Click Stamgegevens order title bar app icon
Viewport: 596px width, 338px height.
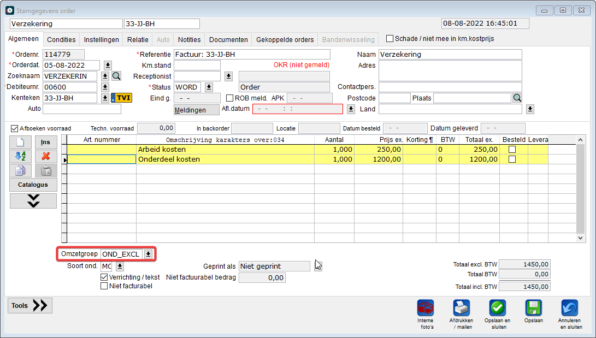(10, 10)
